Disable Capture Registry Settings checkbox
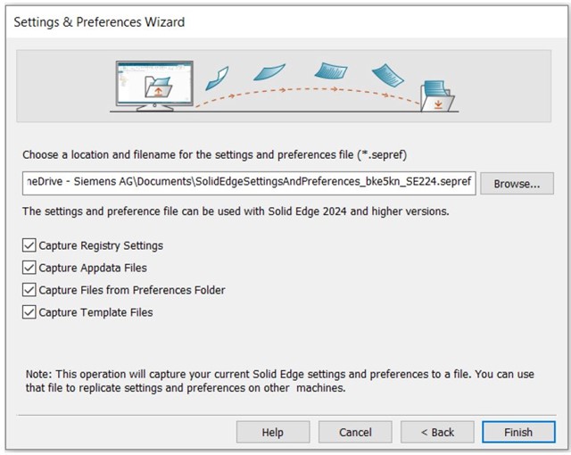The height and width of the screenshot is (455, 571). [x=30, y=245]
